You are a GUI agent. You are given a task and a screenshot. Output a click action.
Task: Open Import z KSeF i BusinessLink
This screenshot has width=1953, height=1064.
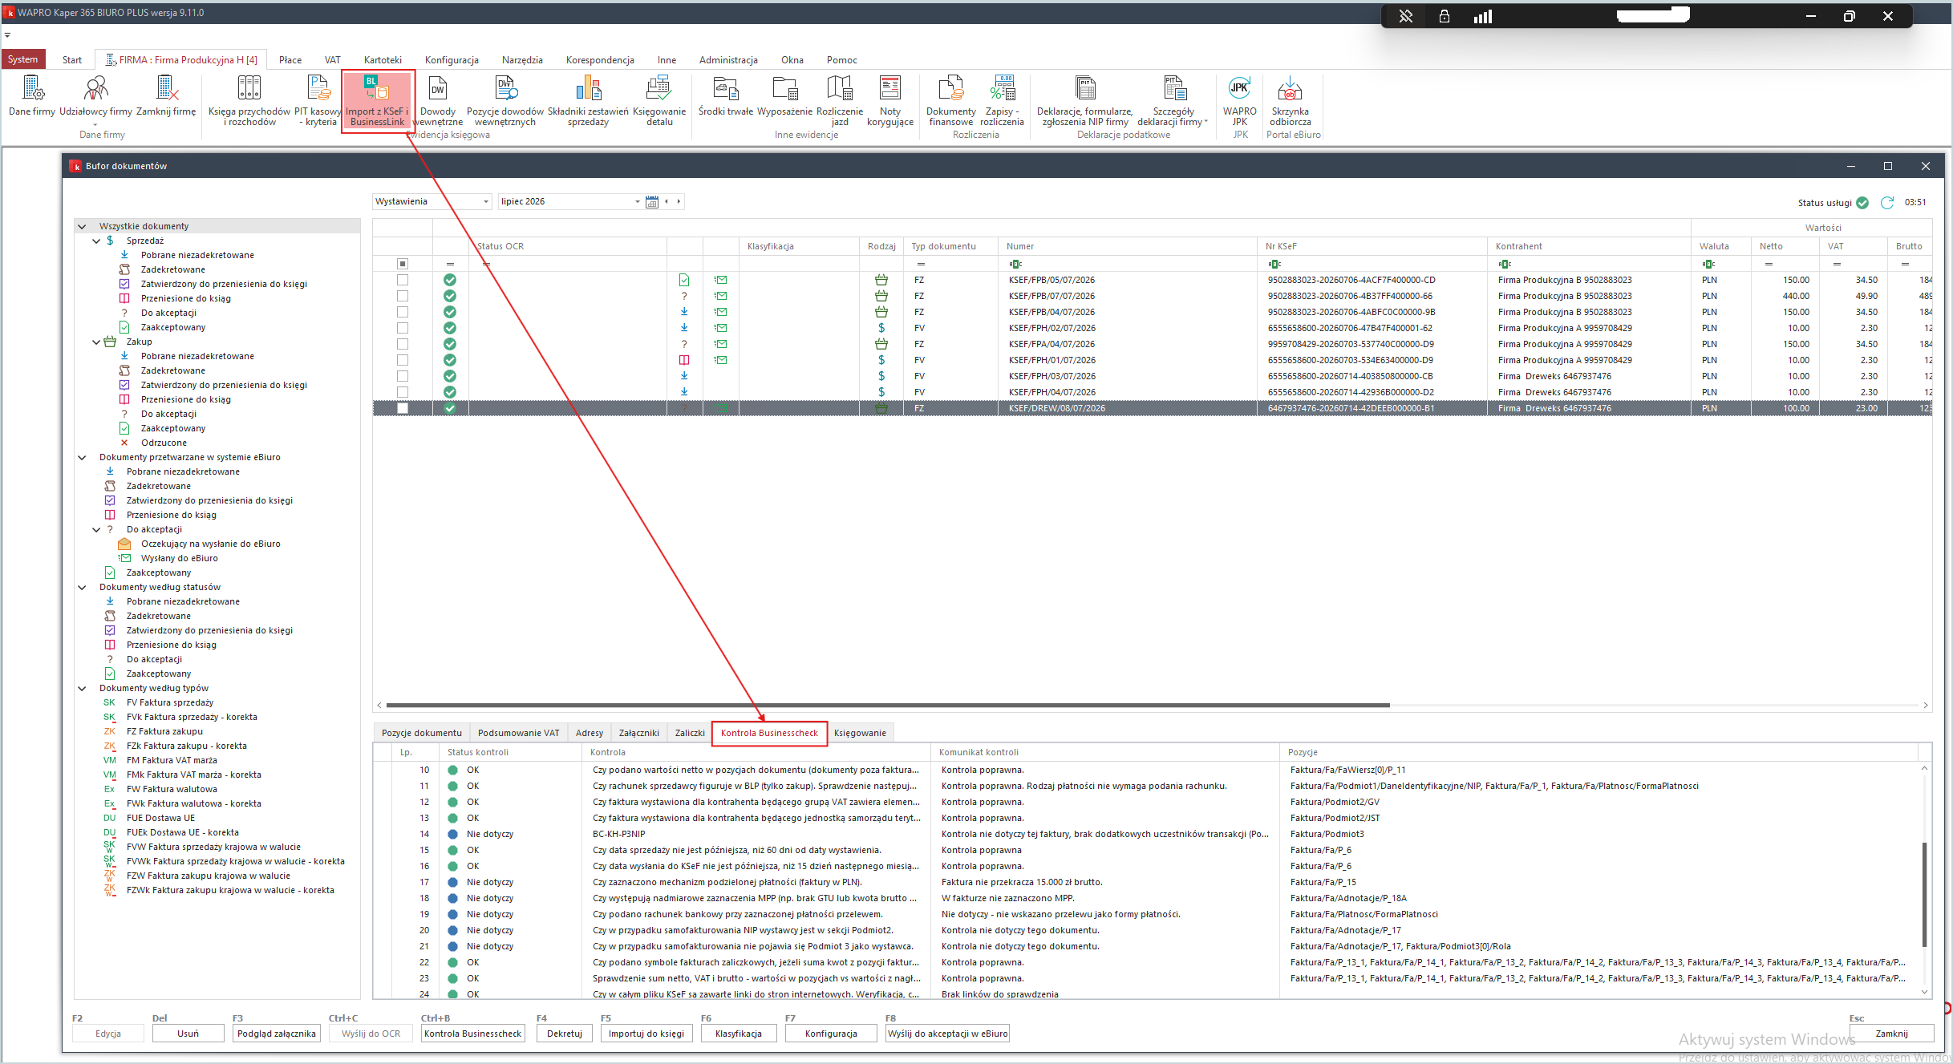pyautogui.click(x=377, y=100)
